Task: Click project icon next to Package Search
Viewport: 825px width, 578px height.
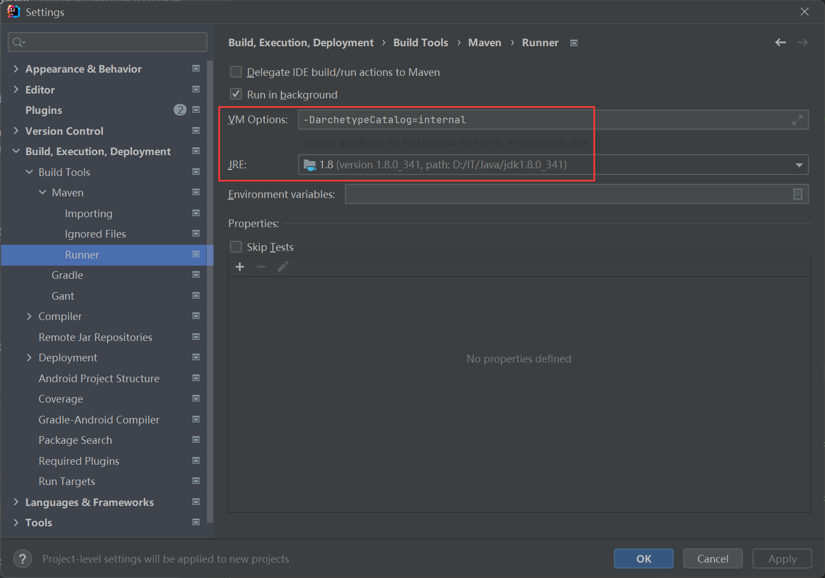Action: tap(196, 439)
